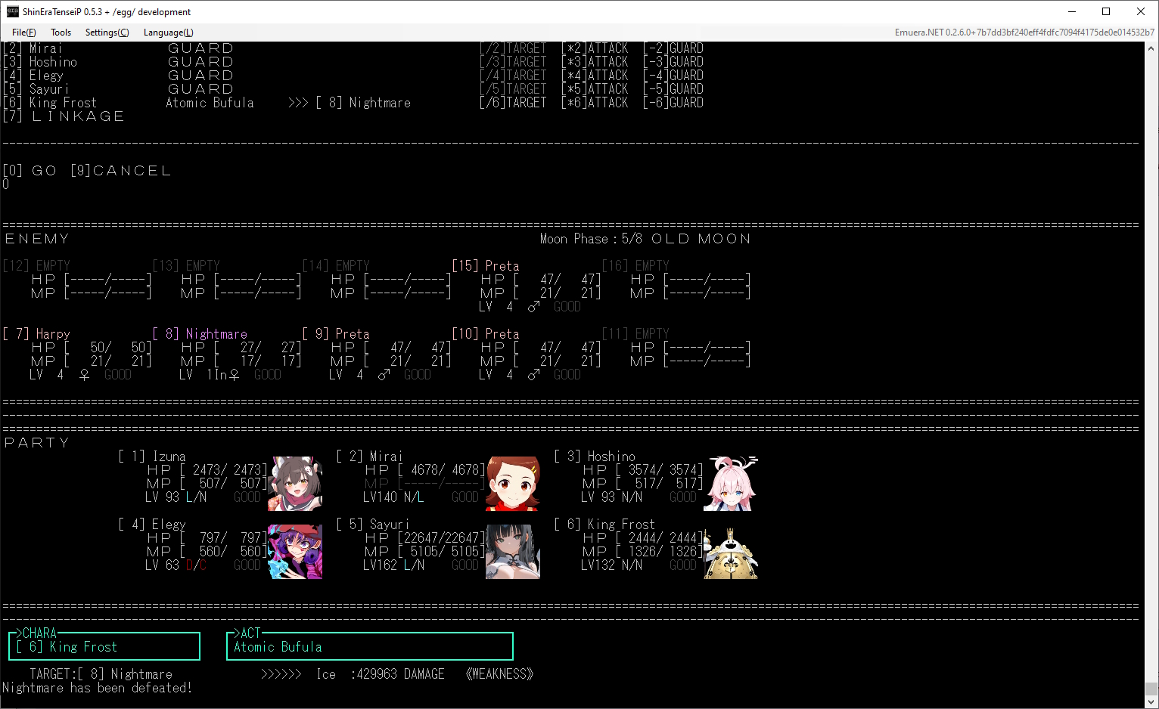This screenshot has height=709, width=1159.
Task: Click the male symbol under [15] Preta
Action: 534,307
